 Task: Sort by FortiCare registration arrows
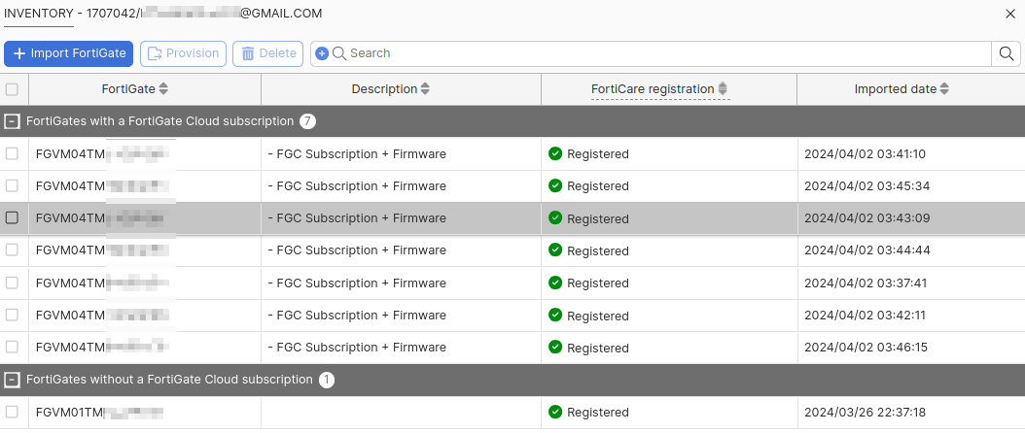(x=723, y=89)
